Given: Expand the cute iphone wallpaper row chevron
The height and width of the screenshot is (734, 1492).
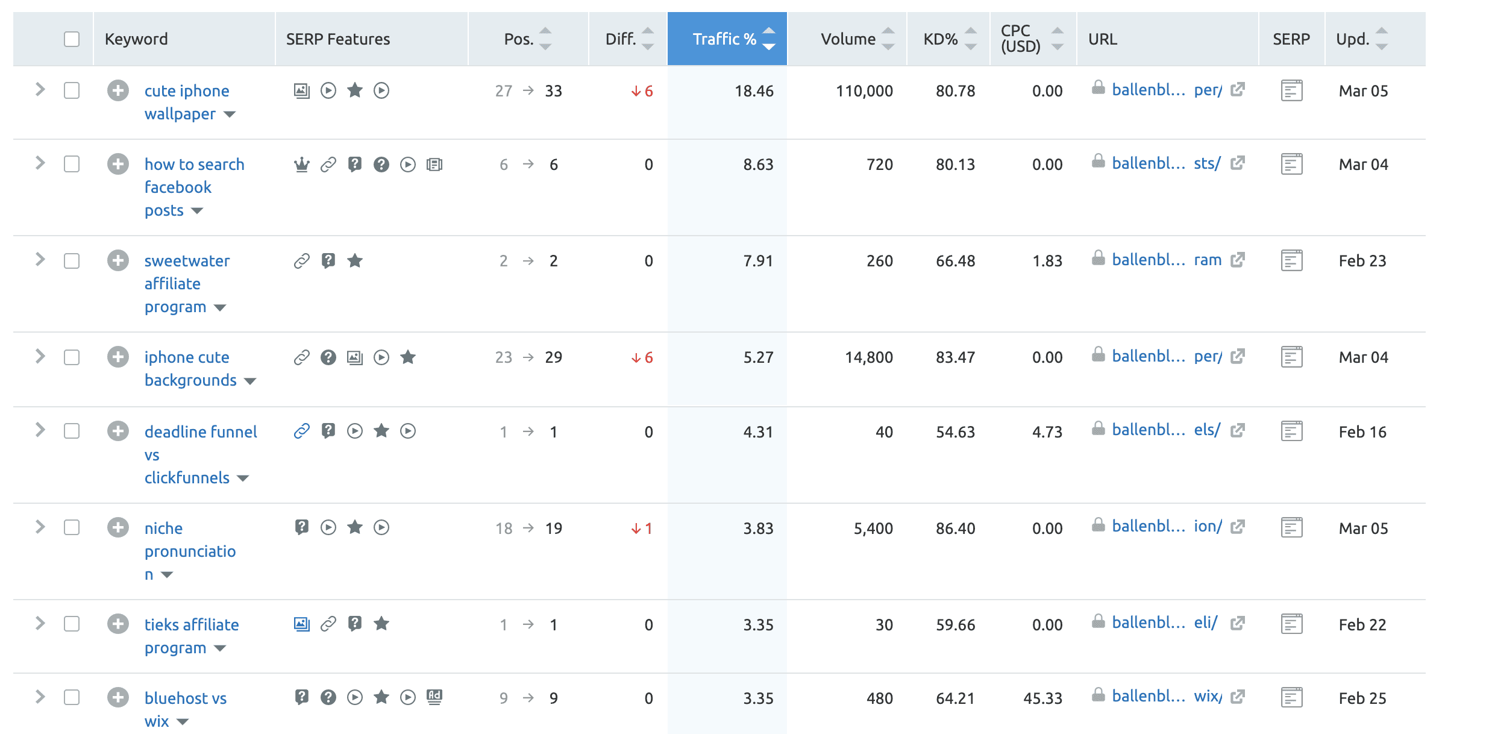Looking at the screenshot, I should [x=40, y=89].
